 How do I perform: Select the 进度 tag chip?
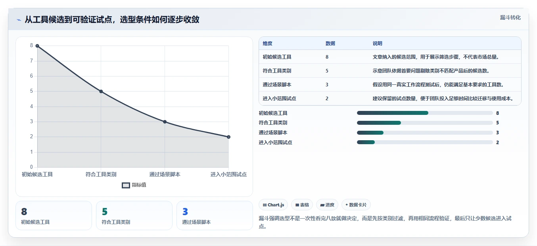pyautogui.click(x=327, y=205)
